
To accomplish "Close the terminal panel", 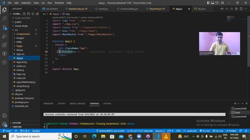I will (246, 103).
